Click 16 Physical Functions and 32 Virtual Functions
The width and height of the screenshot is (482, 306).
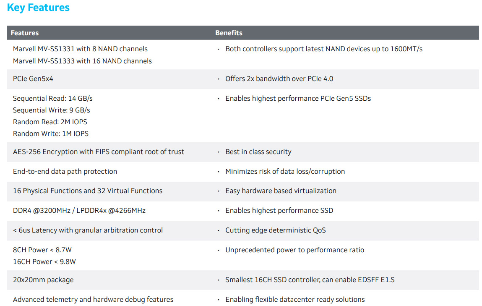(88, 191)
